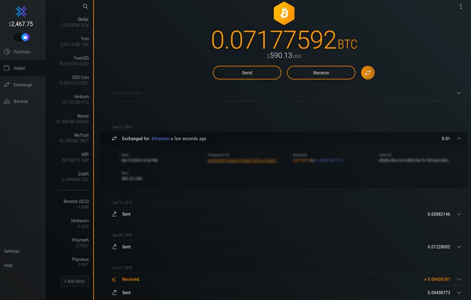471x300 pixels.
Task: Open Settings from the sidebar
Action: (x=12, y=251)
